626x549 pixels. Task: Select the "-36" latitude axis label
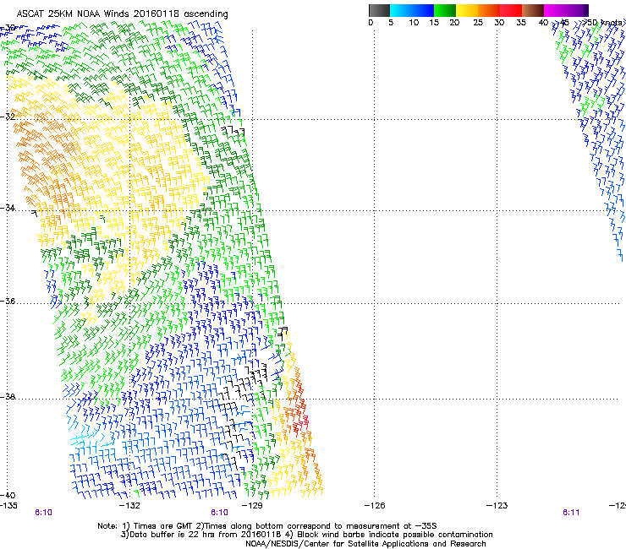[x=8, y=301]
